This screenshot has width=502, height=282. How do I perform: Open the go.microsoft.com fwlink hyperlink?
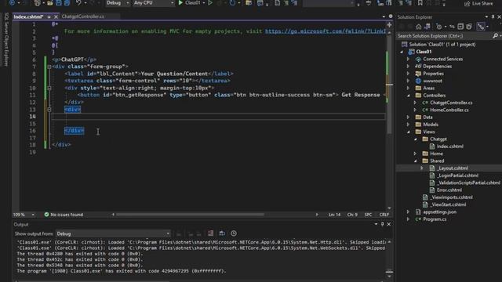pyautogui.click(x=326, y=31)
